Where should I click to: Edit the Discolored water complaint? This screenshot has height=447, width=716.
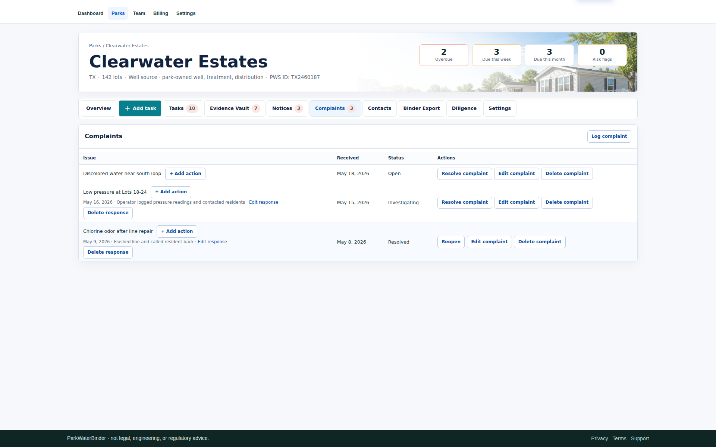point(516,174)
